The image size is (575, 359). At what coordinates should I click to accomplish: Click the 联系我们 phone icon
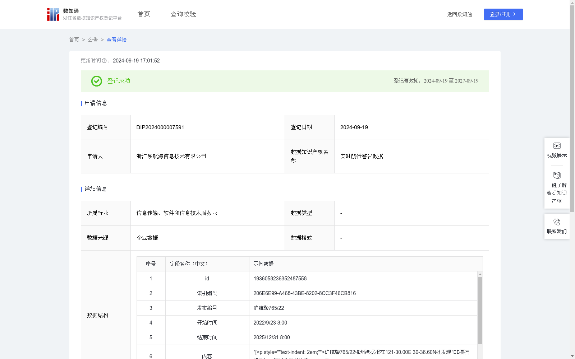(557, 222)
